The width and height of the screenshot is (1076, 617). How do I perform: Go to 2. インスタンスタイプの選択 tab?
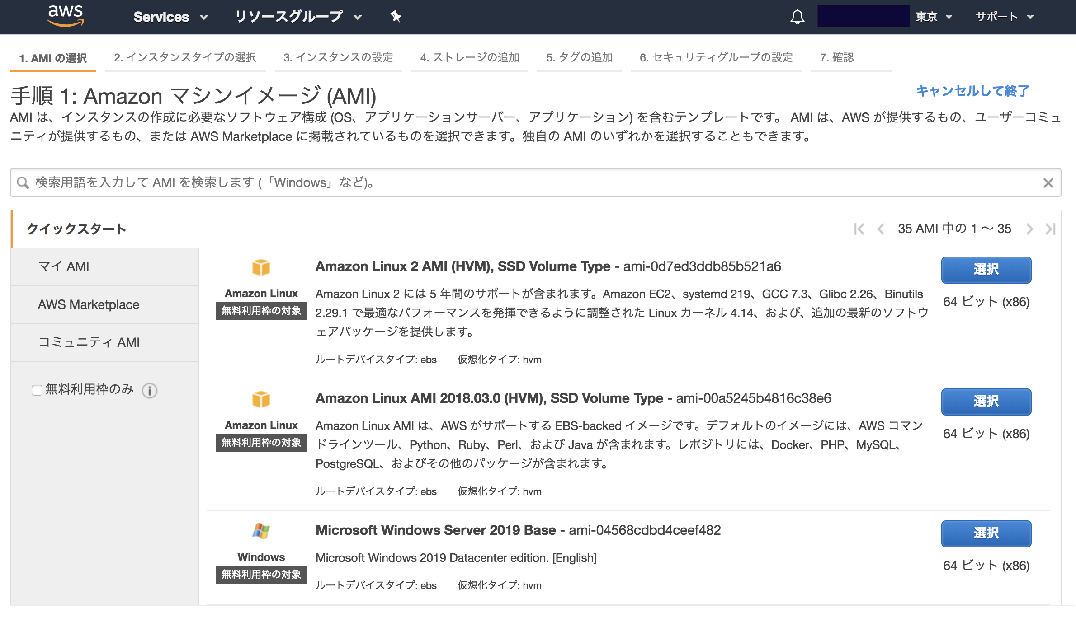click(185, 57)
